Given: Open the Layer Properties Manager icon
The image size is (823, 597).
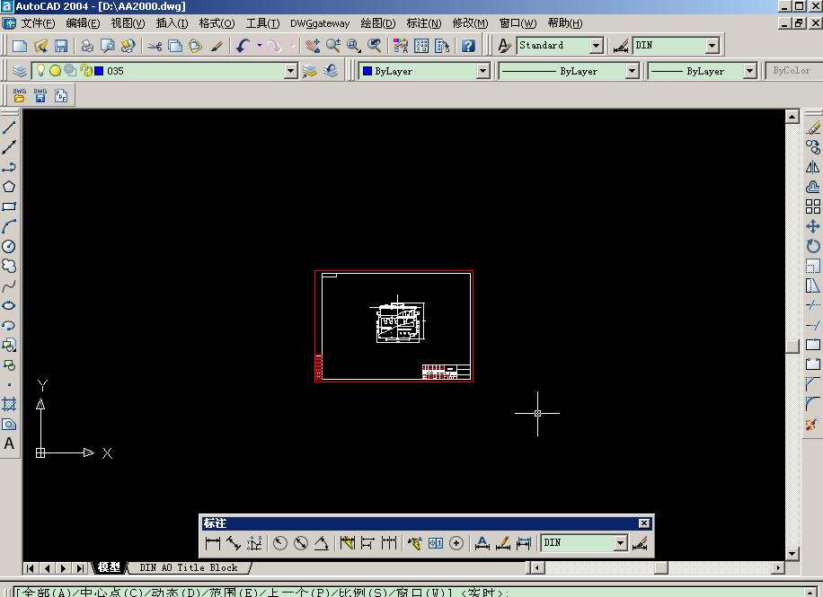Looking at the screenshot, I should 19,71.
